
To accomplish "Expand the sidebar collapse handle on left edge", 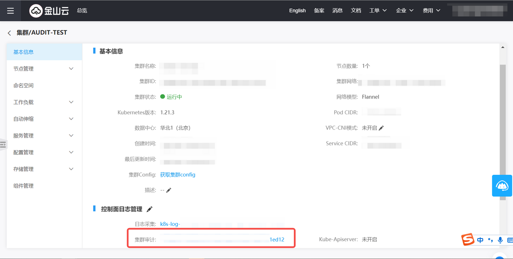I will 3,144.
